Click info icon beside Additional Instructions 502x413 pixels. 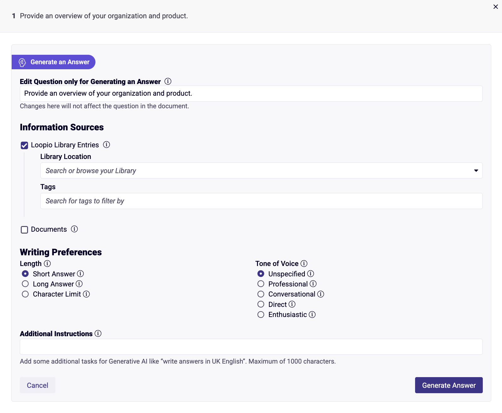click(98, 334)
